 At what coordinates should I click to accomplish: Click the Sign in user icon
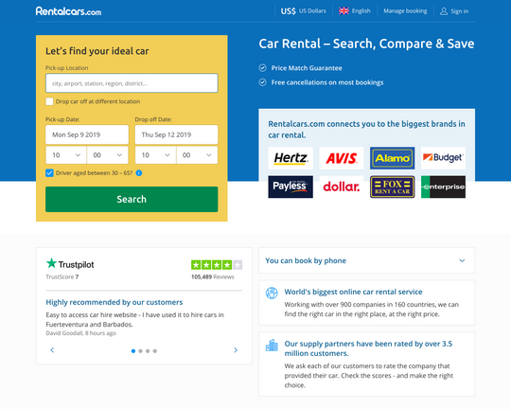(x=444, y=11)
